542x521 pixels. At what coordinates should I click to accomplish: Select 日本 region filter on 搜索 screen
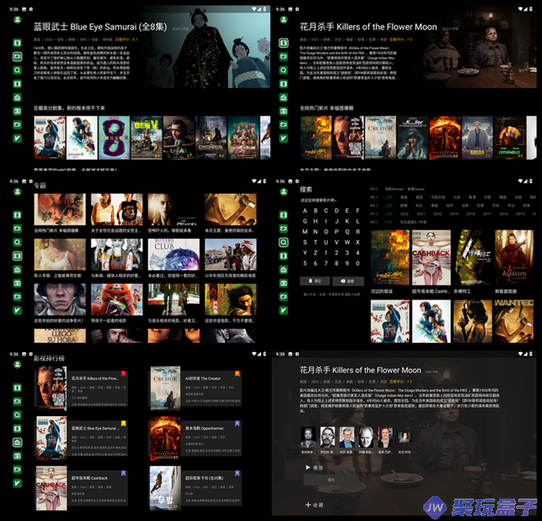click(457, 197)
